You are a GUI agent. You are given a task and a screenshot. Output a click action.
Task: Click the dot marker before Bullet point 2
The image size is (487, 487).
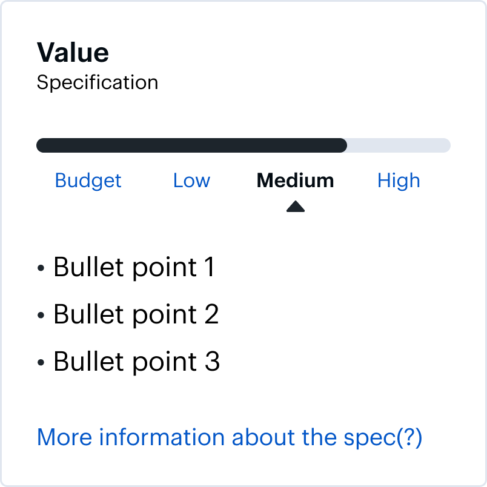tap(41, 316)
